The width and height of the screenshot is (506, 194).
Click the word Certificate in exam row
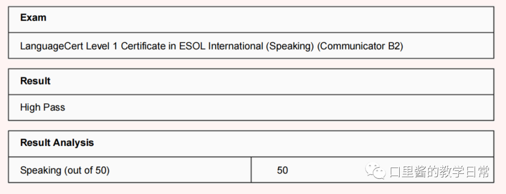coord(141,46)
